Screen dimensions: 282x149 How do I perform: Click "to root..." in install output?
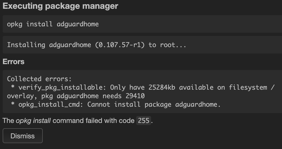pos(167,45)
